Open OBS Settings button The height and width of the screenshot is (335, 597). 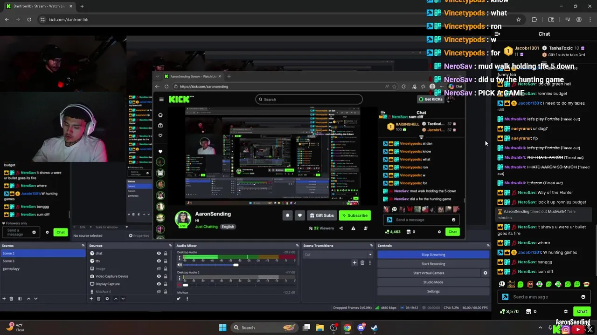433,292
